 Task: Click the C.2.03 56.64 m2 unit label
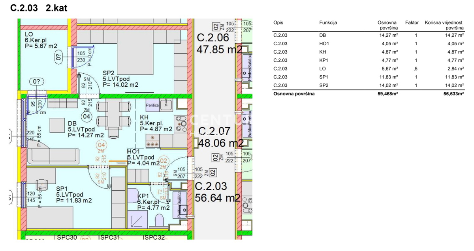coord(217,192)
